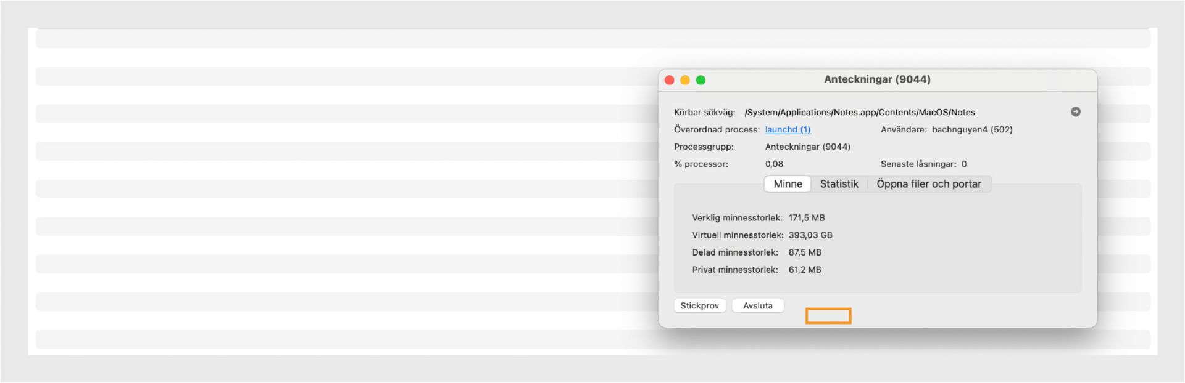This screenshot has width=1185, height=383.
Task: Click the Verklig minnesstorlek value 171,5 MB
Action: point(806,217)
